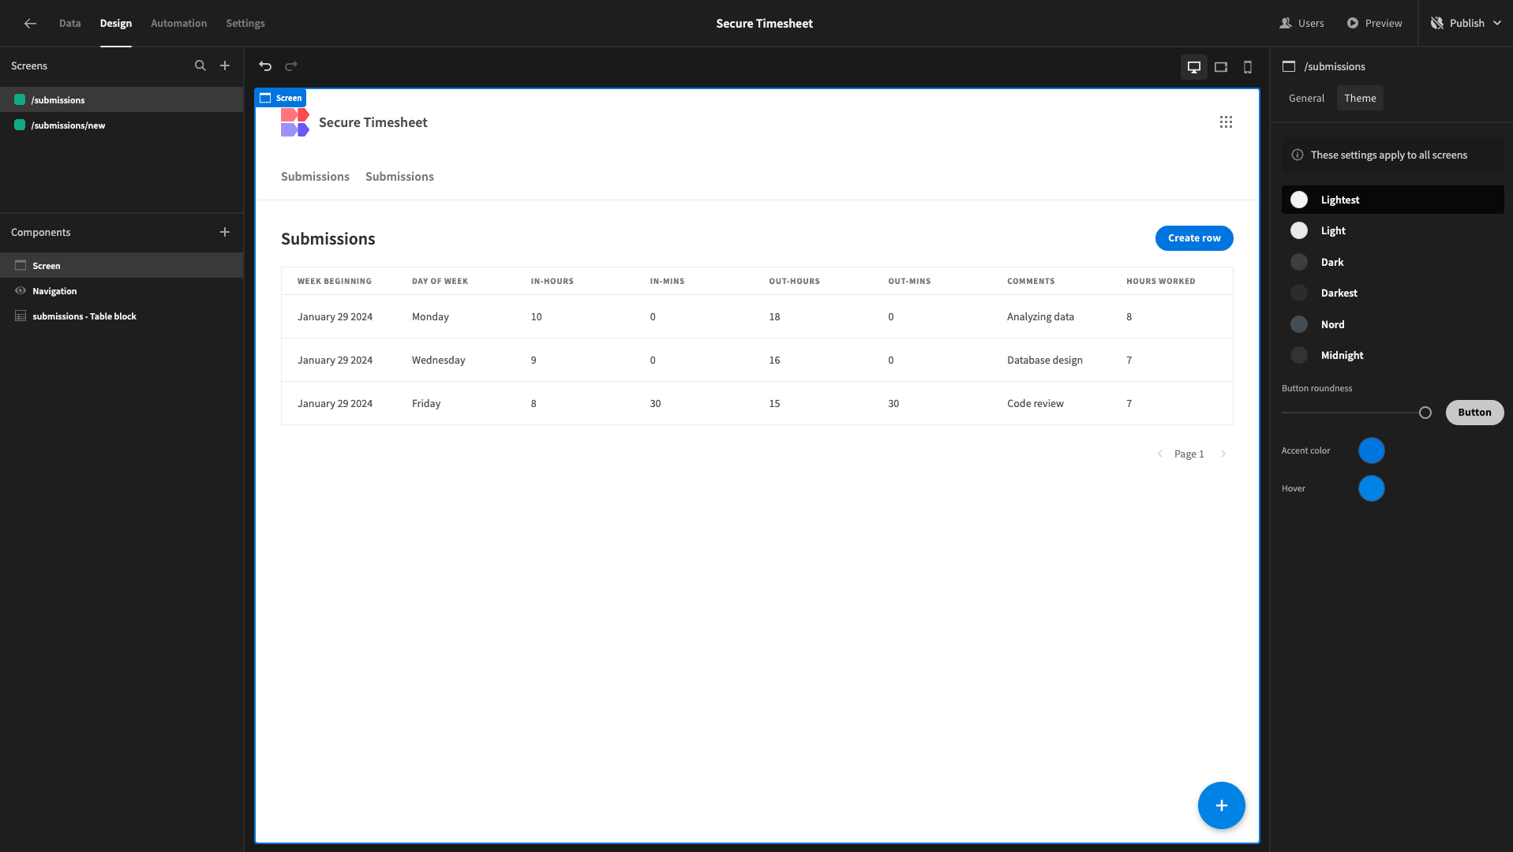Click the first Submissions nav link

tap(315, 177)
